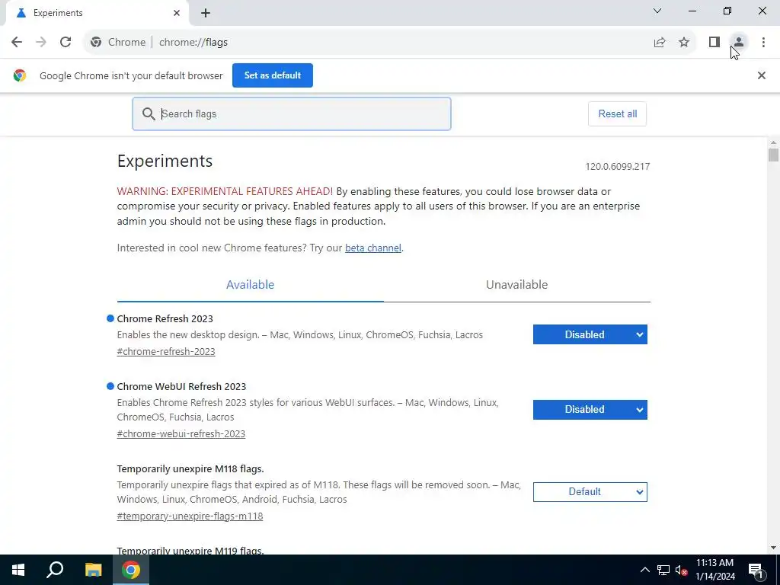The image size is (780, 585).
Task: Open the profile avatar menu
Action: pyautogui.click(x=739, y=43)
